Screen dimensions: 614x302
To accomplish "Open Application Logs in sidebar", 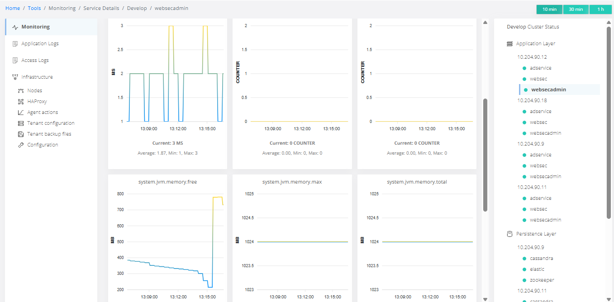I will click(40, 44).
